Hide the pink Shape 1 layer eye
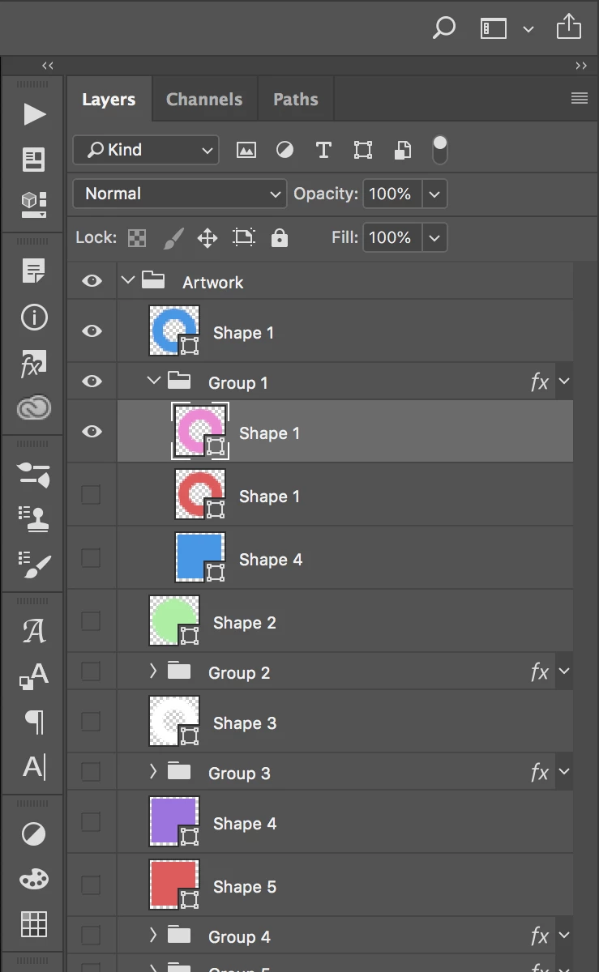The width and height of the screenshot is (599, 972). (92, 432)
